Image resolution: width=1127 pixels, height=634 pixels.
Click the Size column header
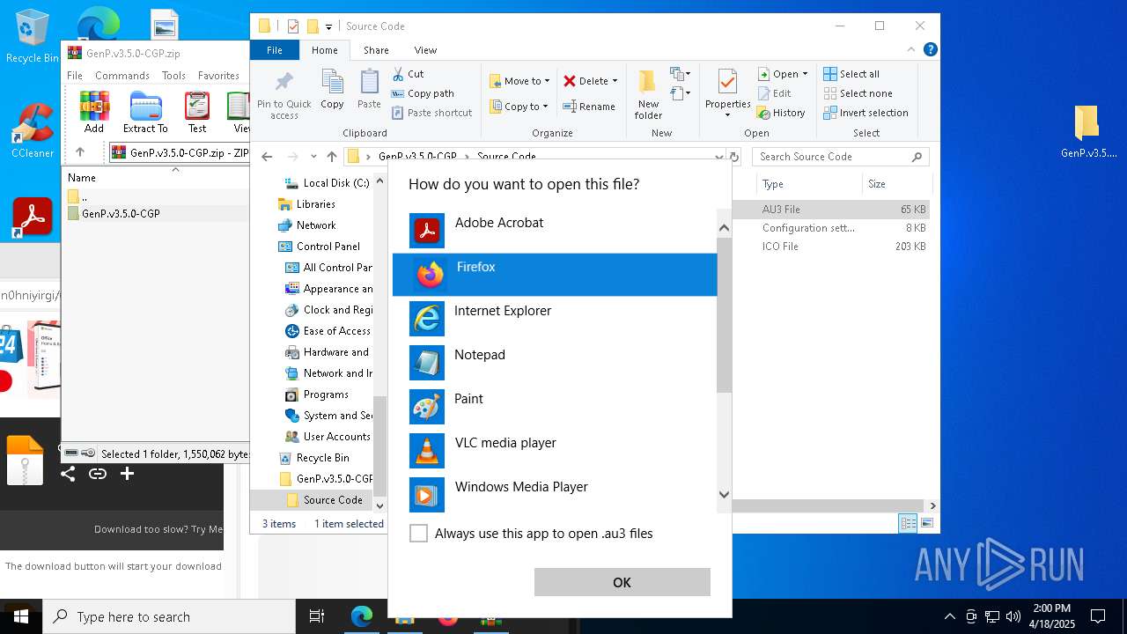pyautogui.click(x=896, y=184)
